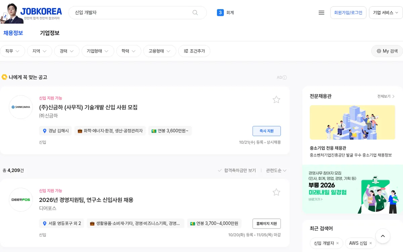The height and width of the screenshot is (252, 403).
Task: Click the SHINKUMHA company logo
Action: pyautogui.click(x=21, y=107)
